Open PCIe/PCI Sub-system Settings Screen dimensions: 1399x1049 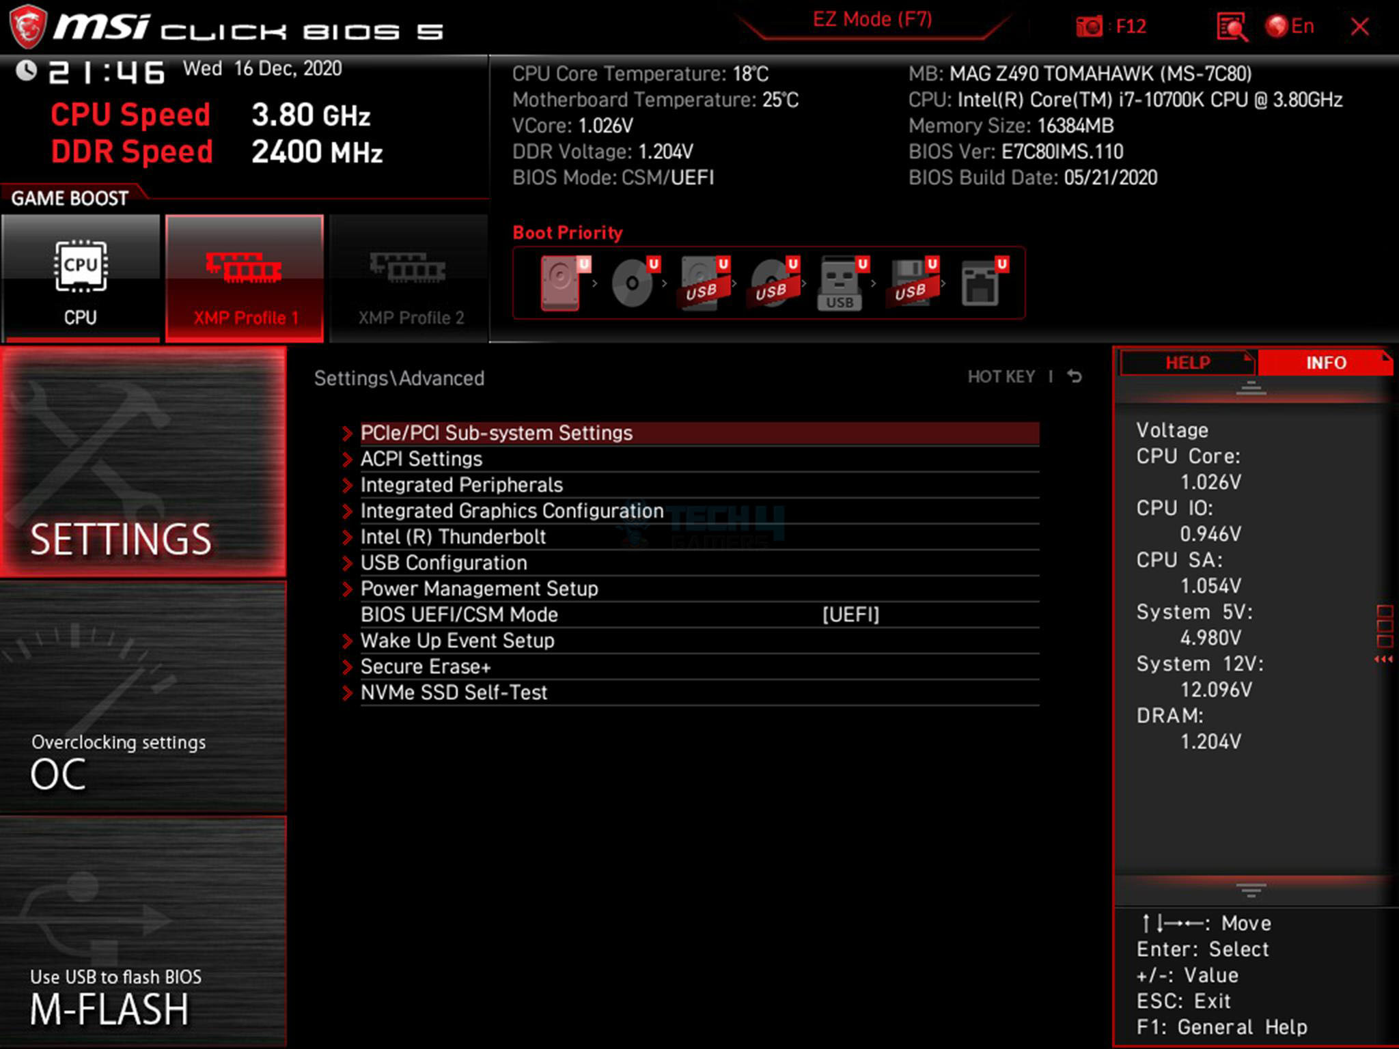[x=691, y=433]
